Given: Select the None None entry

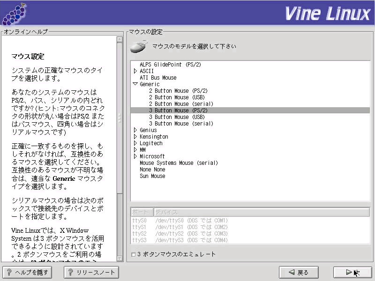Looking at the screenshot, I should [x=152, y=170].
